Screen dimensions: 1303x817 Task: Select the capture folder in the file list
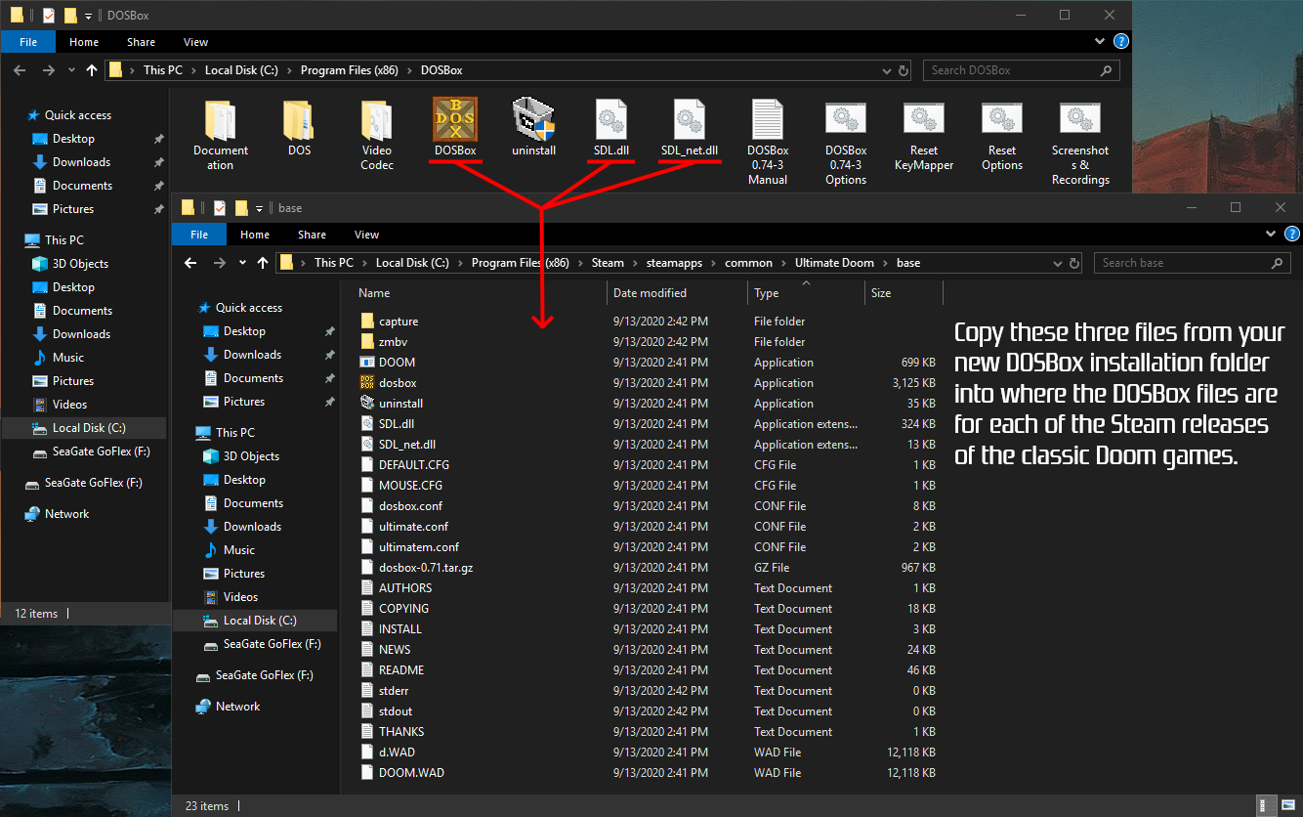tap(399, 322)
